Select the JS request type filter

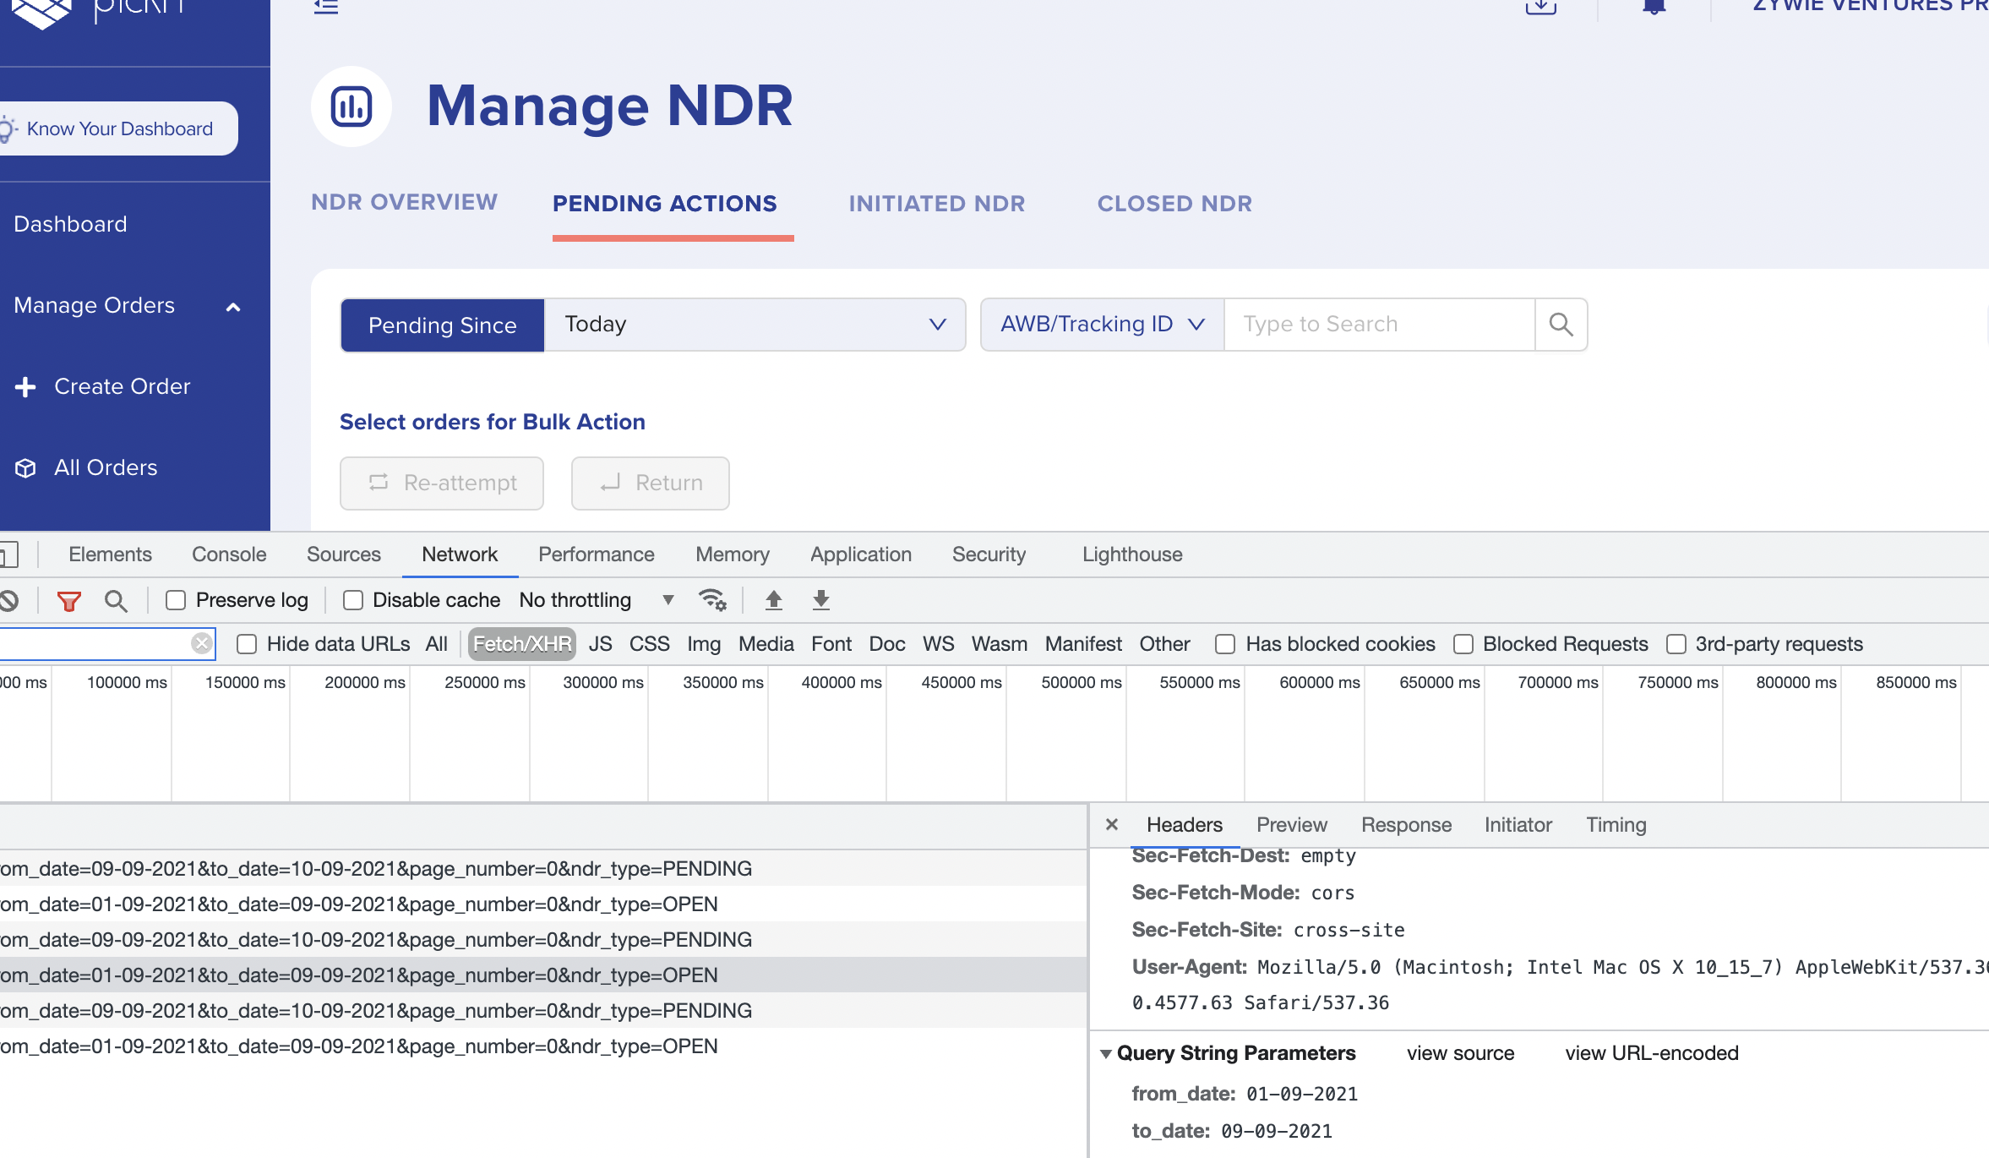pos(601,644)
